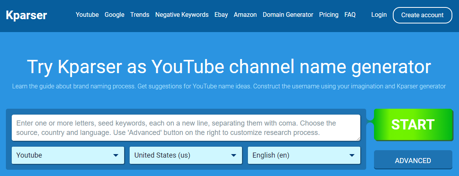
Task: View the Pricing page
Action: pyautogui.click(x=329, y=14)
